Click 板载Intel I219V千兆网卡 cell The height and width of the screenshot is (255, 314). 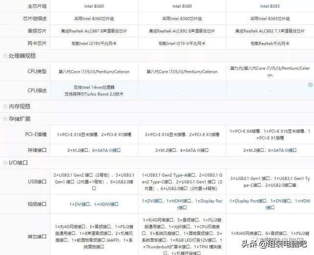pyautogui.click(x=94, y=44)
